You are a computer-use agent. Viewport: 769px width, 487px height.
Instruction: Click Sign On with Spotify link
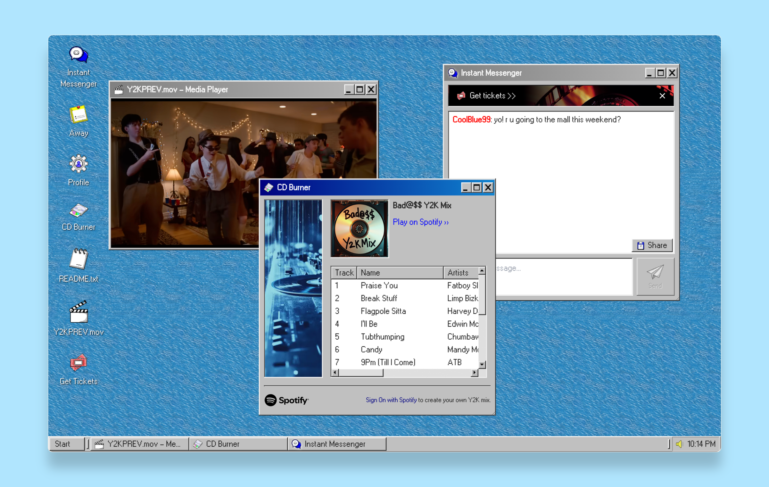pos(391,400)
